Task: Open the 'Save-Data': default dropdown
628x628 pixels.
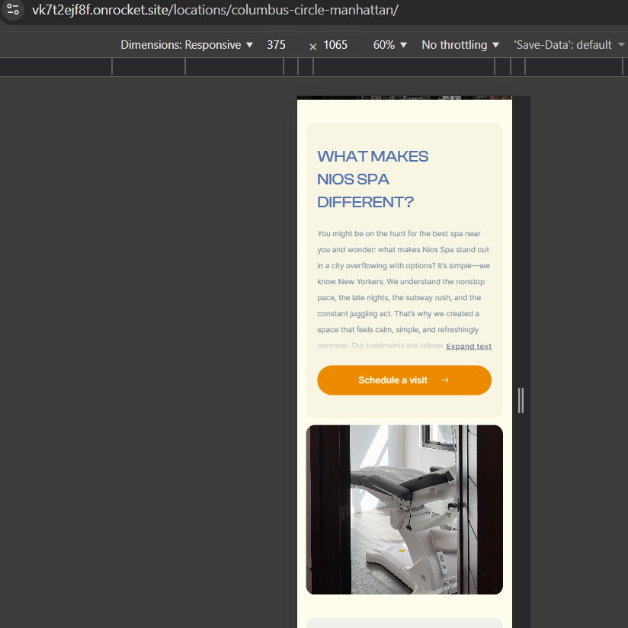Action: coord(569,45)
